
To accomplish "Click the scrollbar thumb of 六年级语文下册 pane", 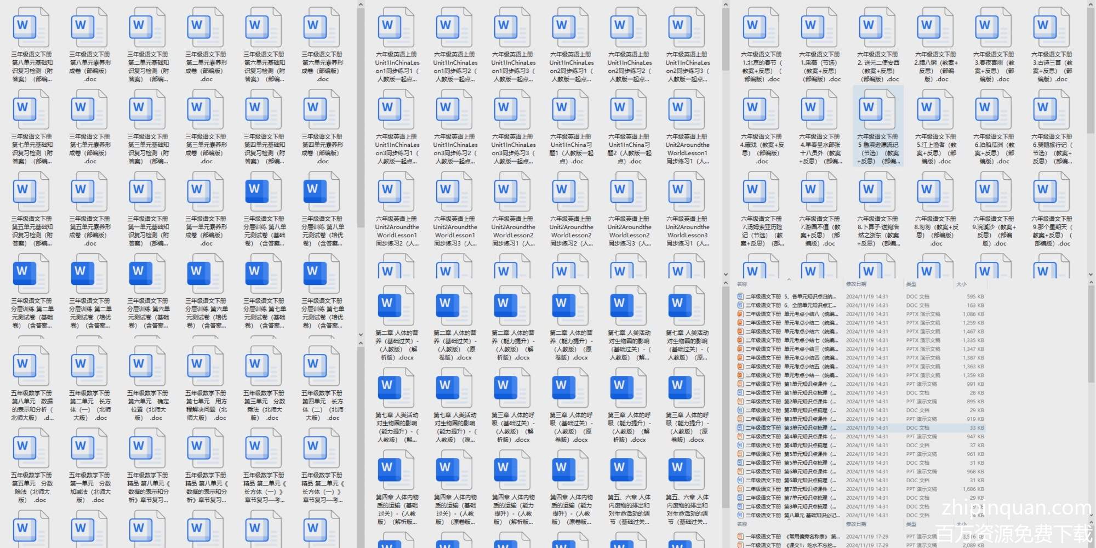I will click(x=1091, y=71).
